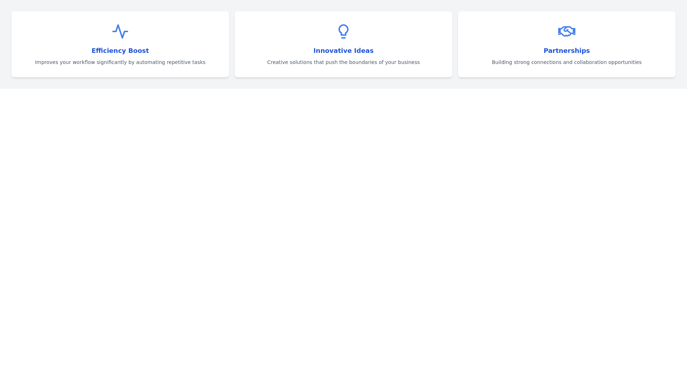Click the word "connections" in Partnerships description
Viewport: 687px width, 386px height.
pyautogui.click(x=546, y=62)
